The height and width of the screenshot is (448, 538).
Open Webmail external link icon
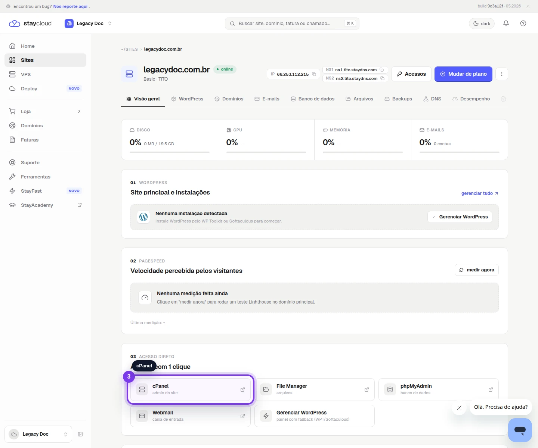[242, 416]
